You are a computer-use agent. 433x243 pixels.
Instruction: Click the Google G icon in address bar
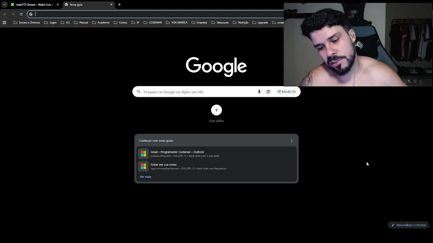pos(31,14)
